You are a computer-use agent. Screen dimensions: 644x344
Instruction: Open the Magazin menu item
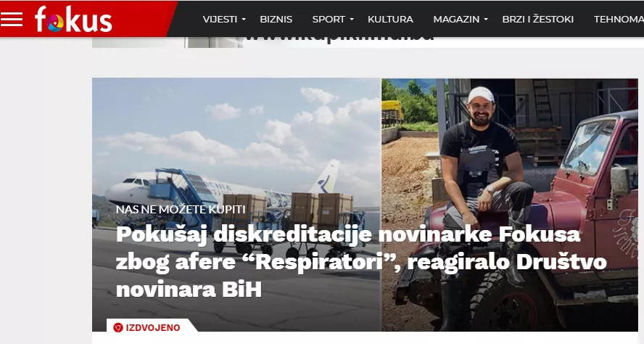456,20
